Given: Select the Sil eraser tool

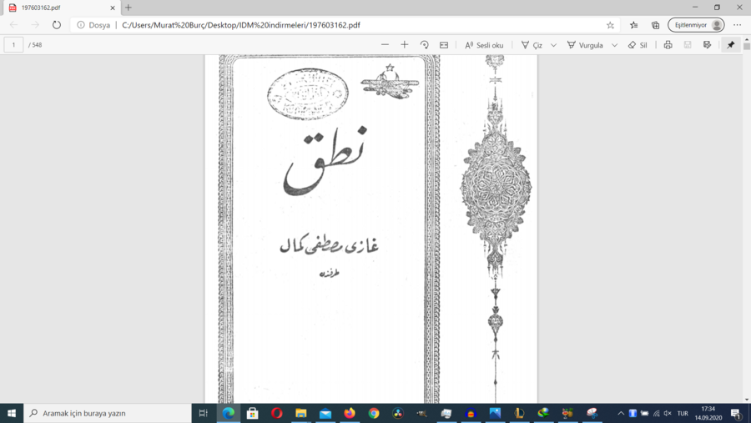Looking at the screenshot, I should pos(638,45).
